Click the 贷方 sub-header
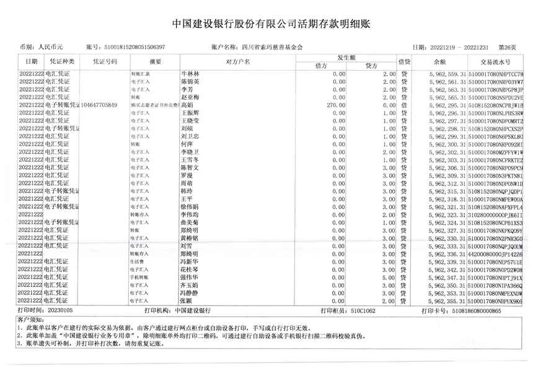533x375 pixels. point(371,66)
